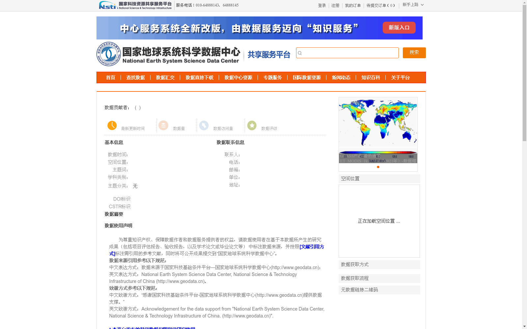Click the red 新版入口 button
Image resolution: width=527 pixels, height=329 pixels.
pyautogui.click(x=399, y=28)
